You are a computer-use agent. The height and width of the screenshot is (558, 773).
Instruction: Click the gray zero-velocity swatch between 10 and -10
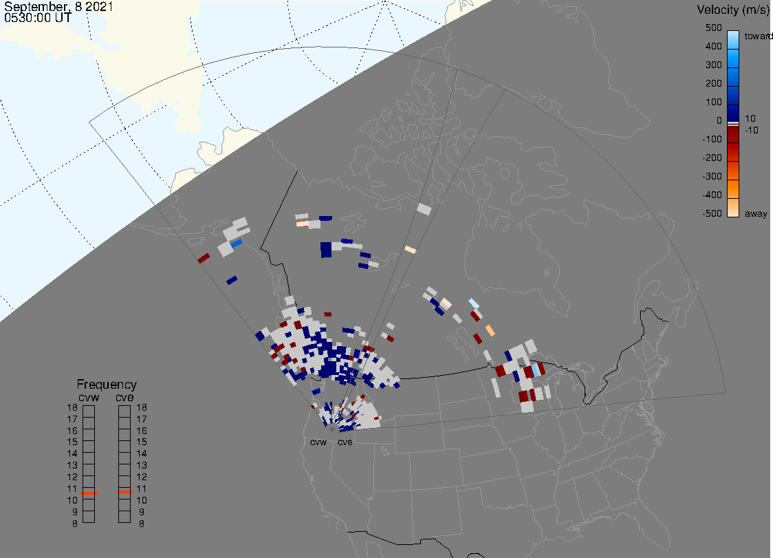(x=733, y=123)
